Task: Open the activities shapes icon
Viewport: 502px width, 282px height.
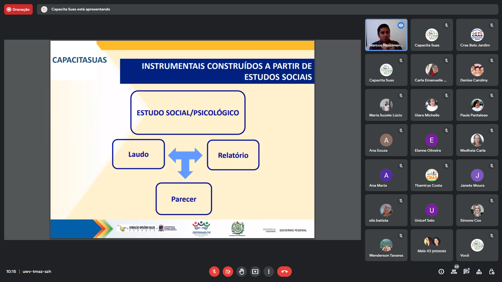Action: [x=479, y=272]
